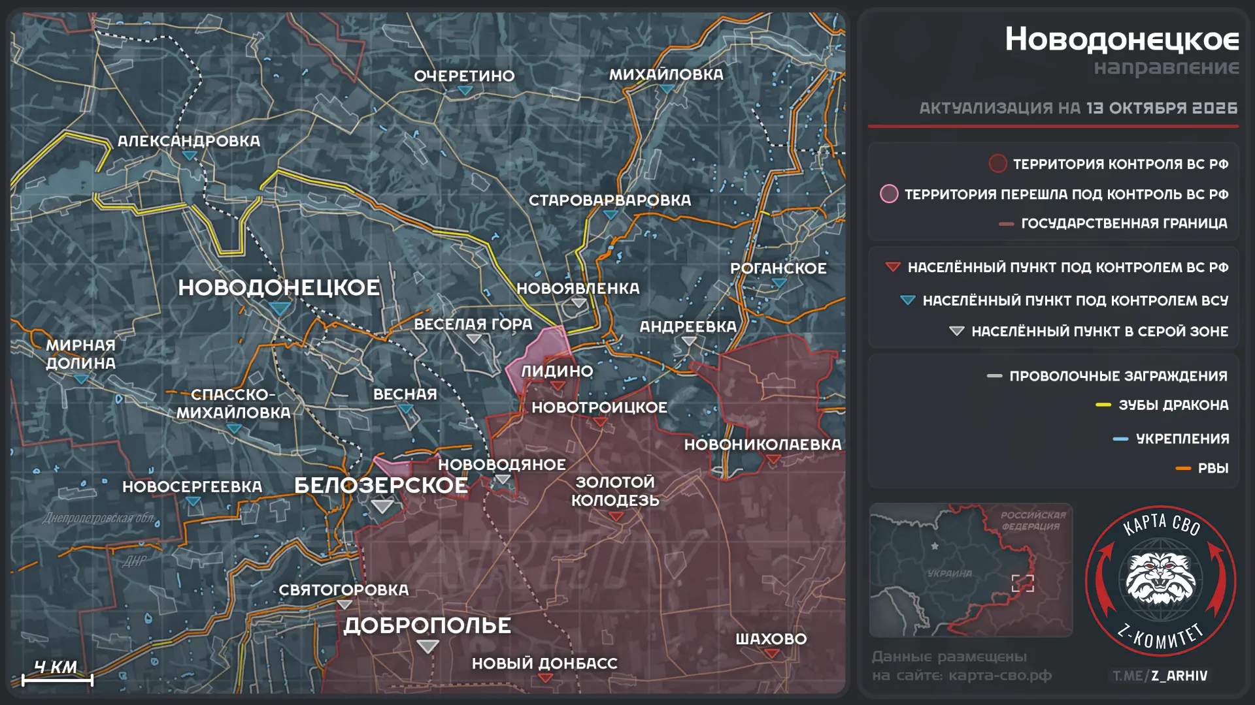1255x705 pixels.
Task: Click the Укрепления legend entry
Action: point(1171,439)
